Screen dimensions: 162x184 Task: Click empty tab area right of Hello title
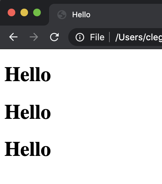pos(127,15)
